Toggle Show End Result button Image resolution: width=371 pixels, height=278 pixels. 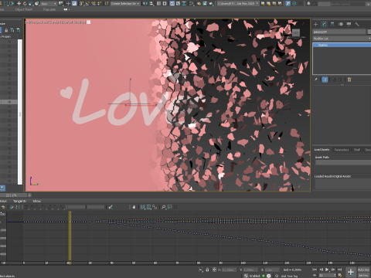(x=325, y=80)
